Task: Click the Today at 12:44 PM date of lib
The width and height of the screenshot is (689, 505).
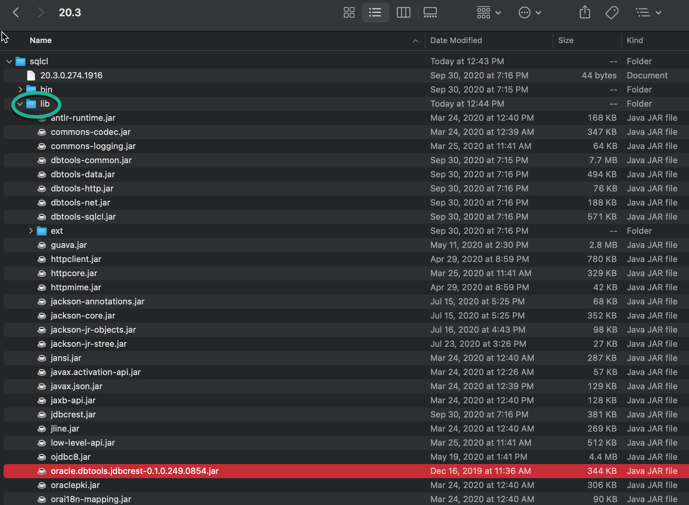Action: tap(467, 104)
